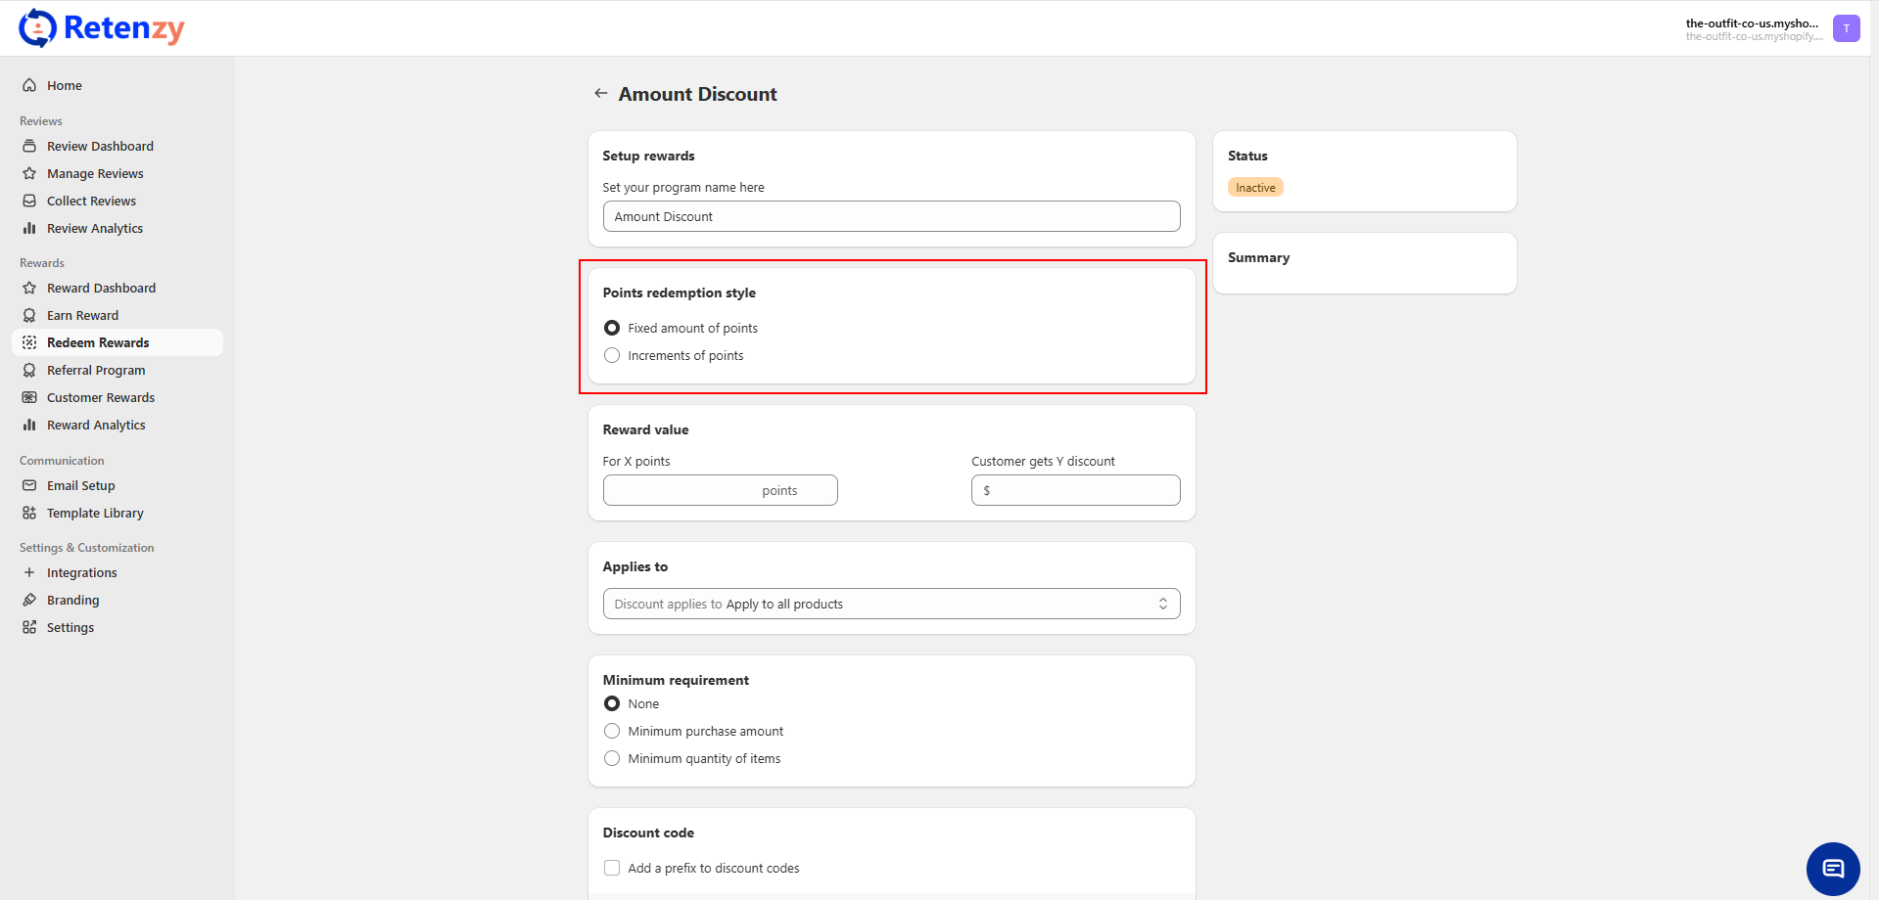Screen dimensions: 1879x900
Task: Click the Branding brush icon
Action: [29, 601]
